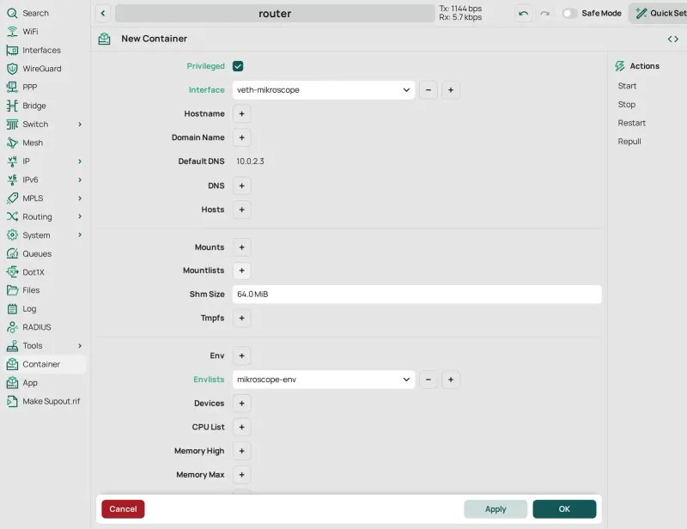Click the undo arrow in top bar

click(523, 14)
